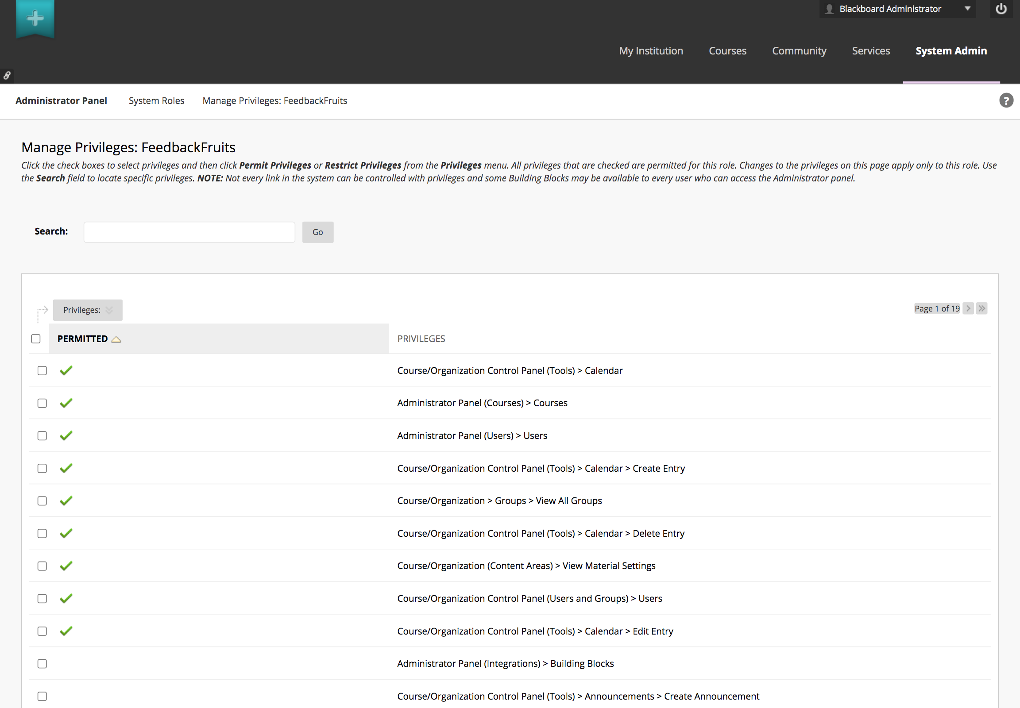This screenshot has width=1020, height=708.
Task: Tick the Calendar > Delete Entry checkbox
Action: 42,534
